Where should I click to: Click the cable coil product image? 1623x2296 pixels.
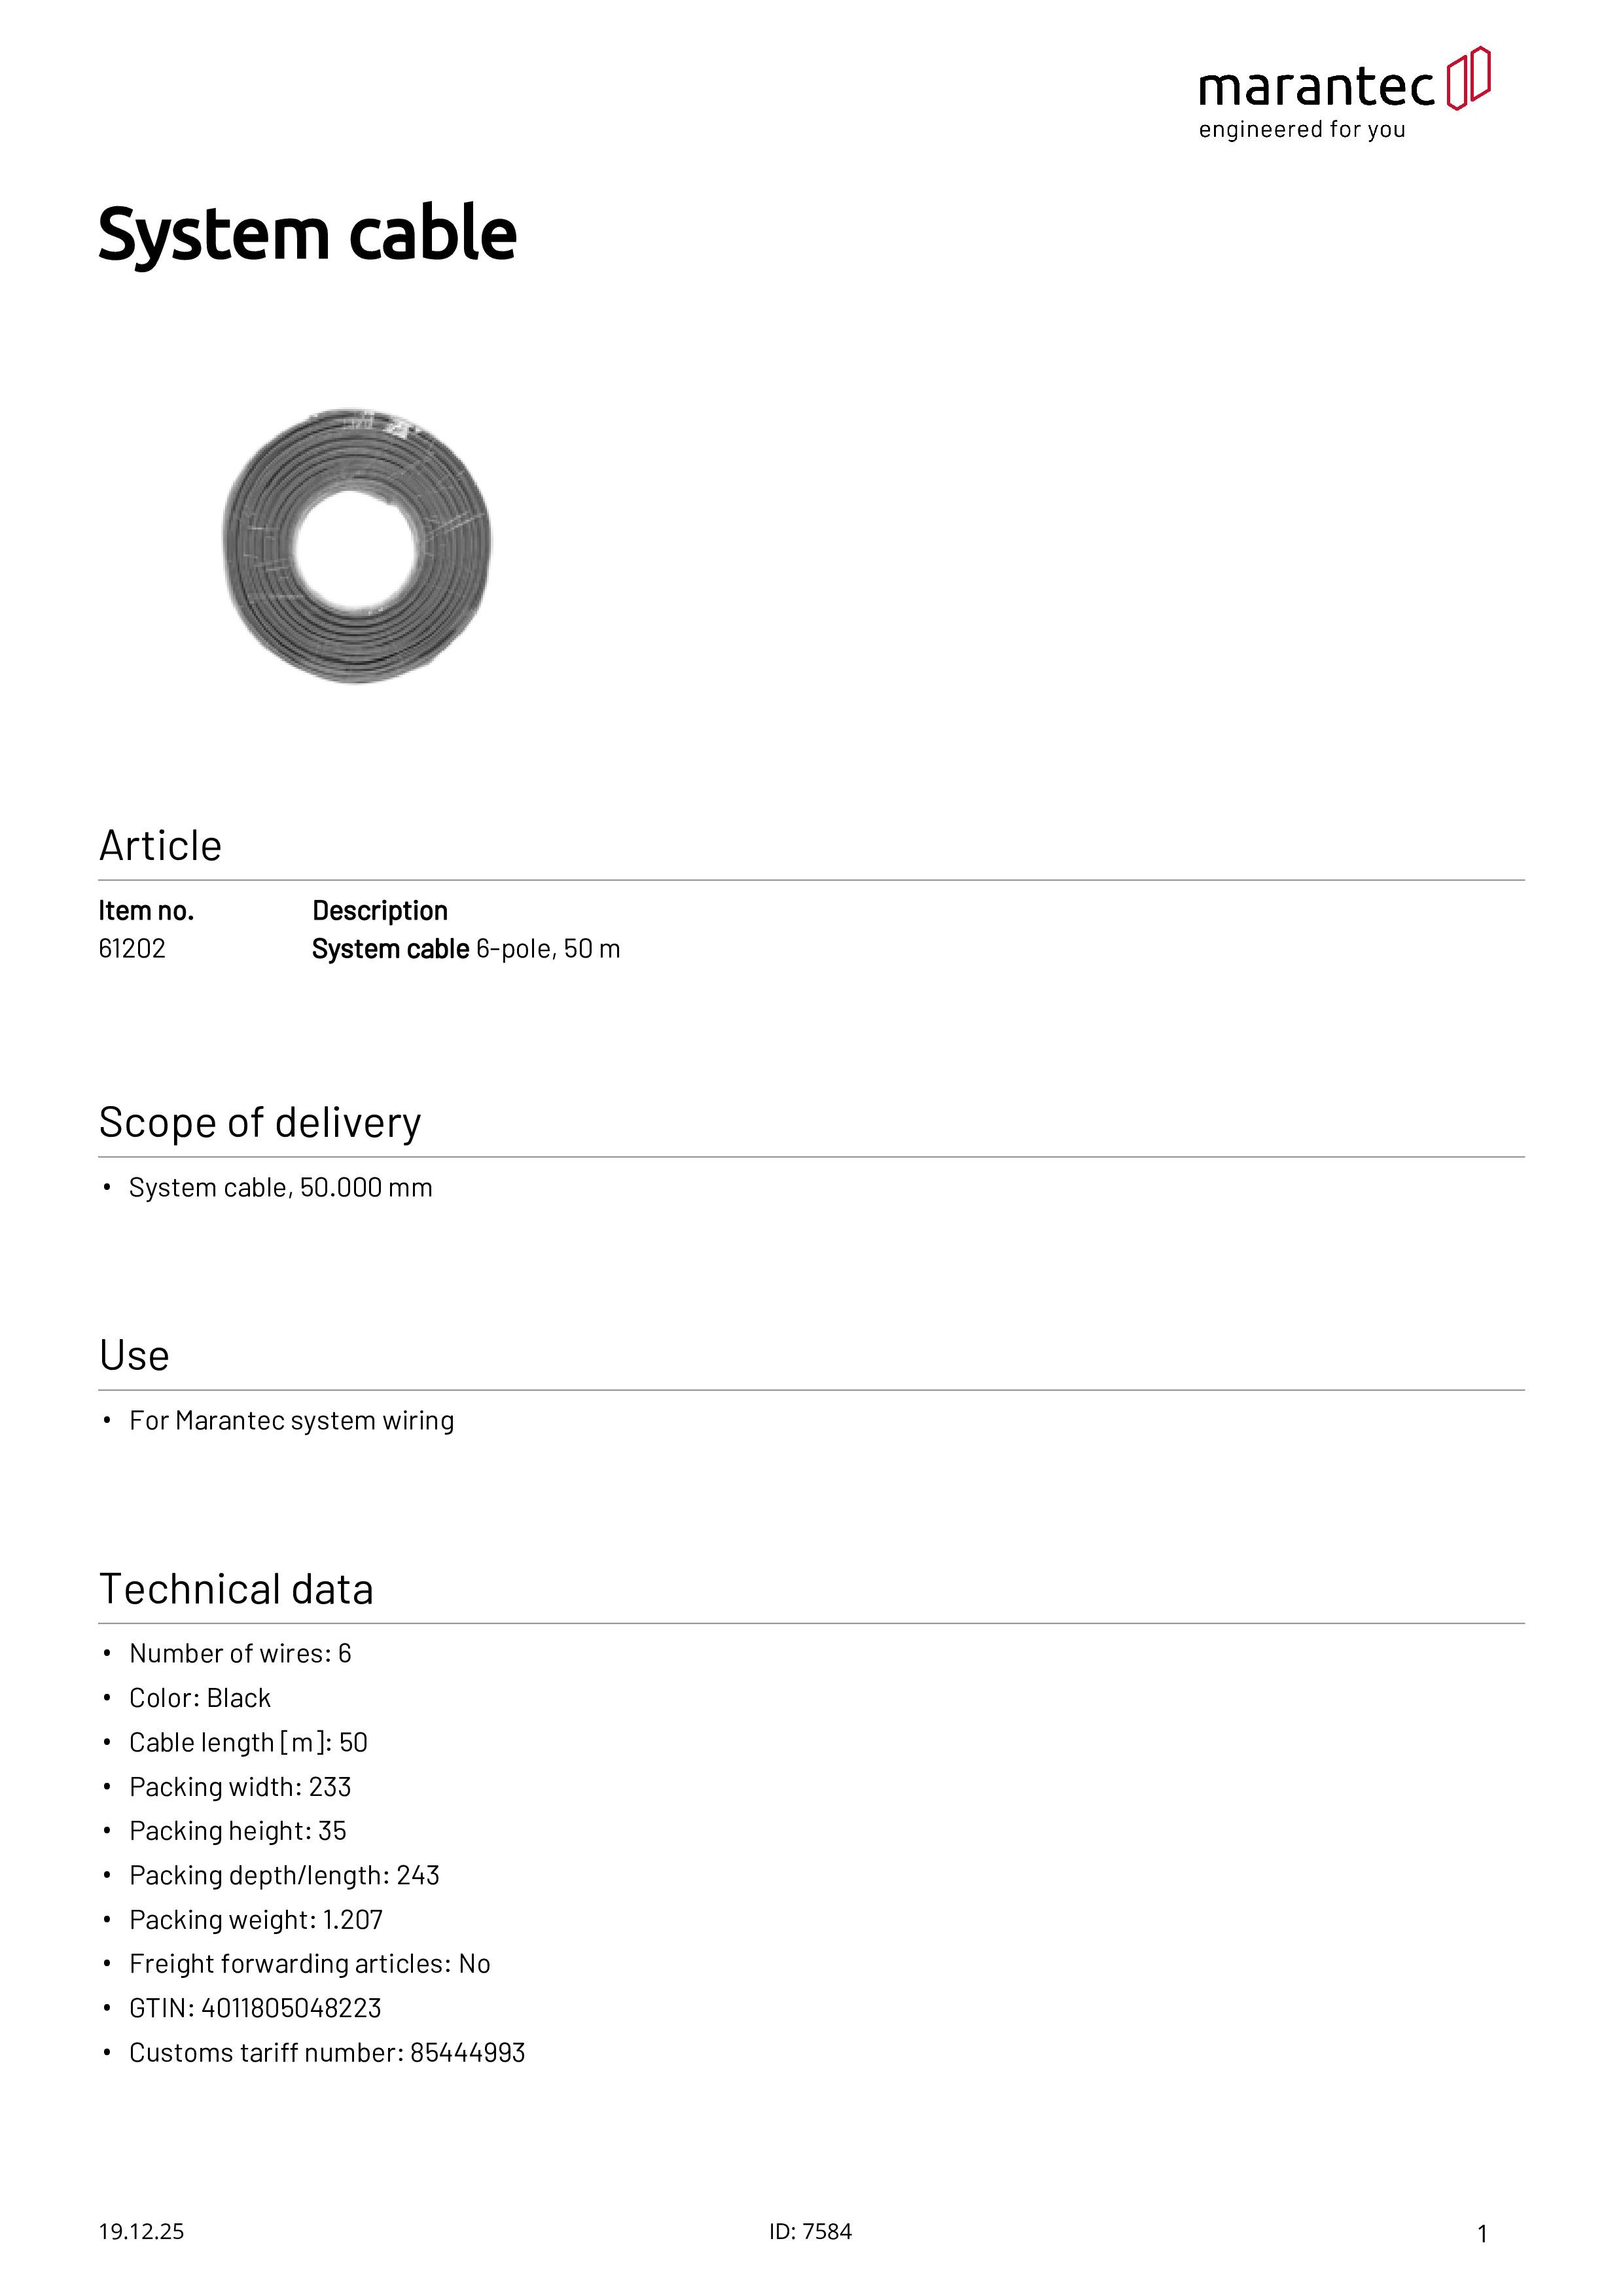pos(357,545)
